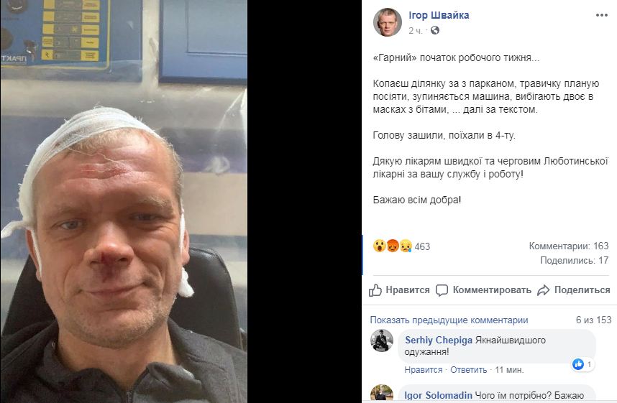
Task: Open the post options three-dot menu
Action: [602, 15]
